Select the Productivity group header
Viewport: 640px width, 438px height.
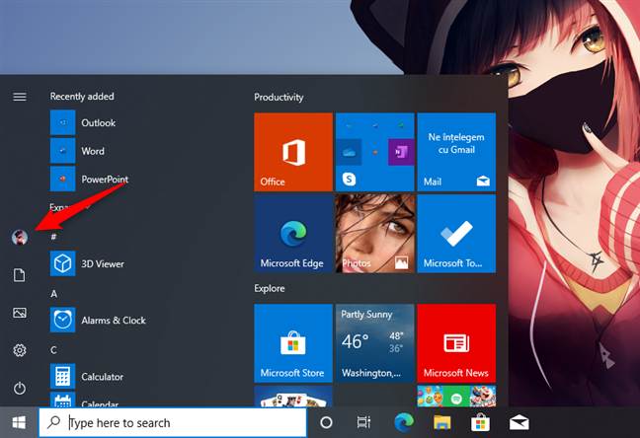click(279, 97)
